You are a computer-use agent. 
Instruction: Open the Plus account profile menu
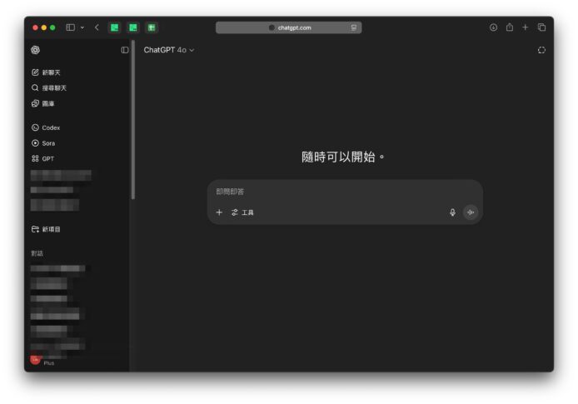tap(42, 360)
